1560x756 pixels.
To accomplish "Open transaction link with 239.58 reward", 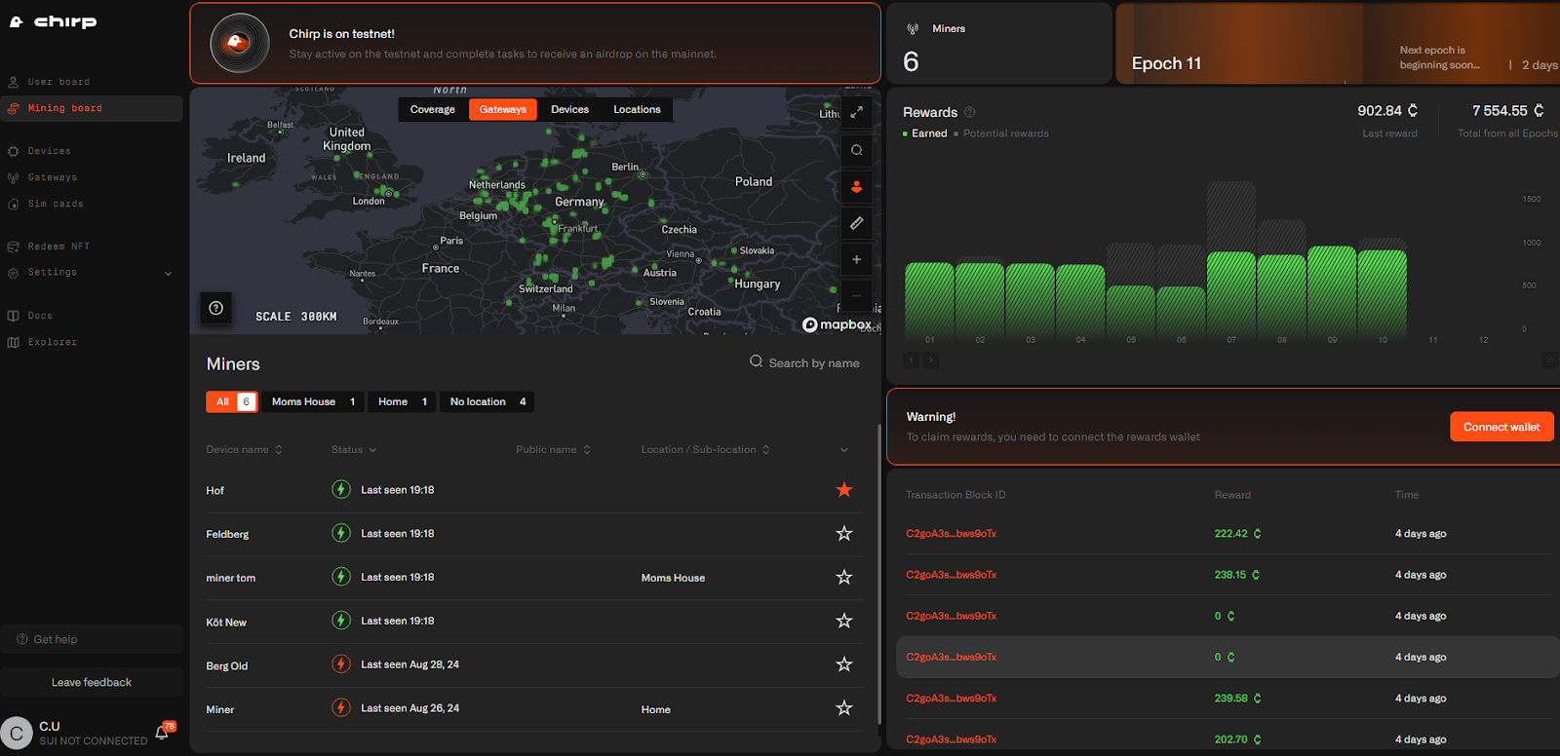I will (951, 699).
